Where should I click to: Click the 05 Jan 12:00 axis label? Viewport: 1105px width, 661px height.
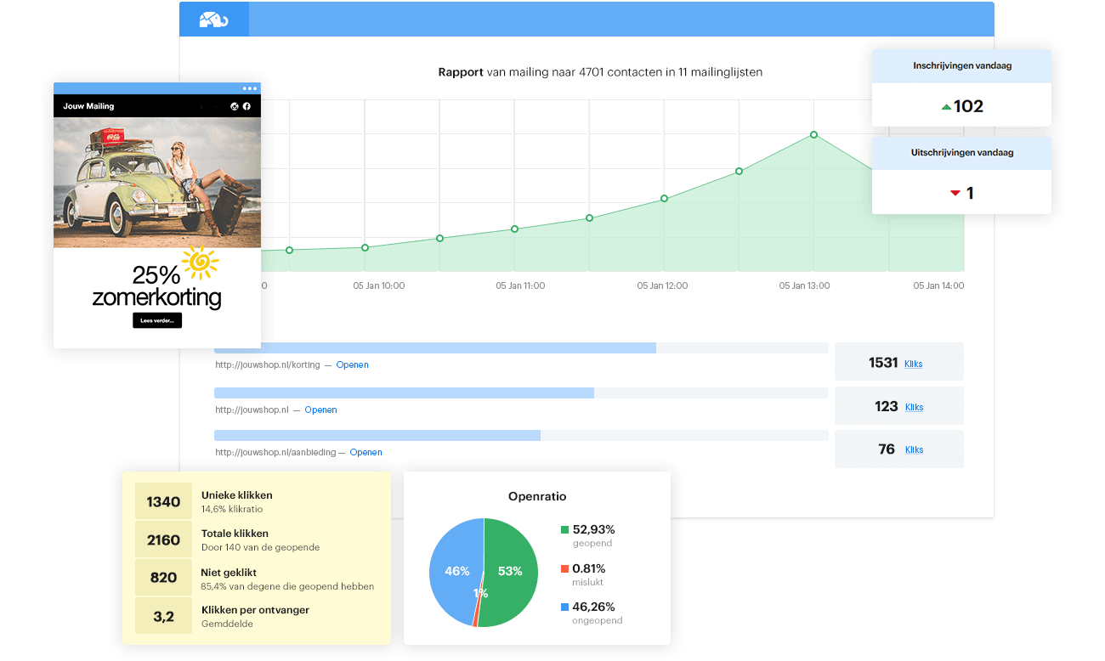(662, 285)
